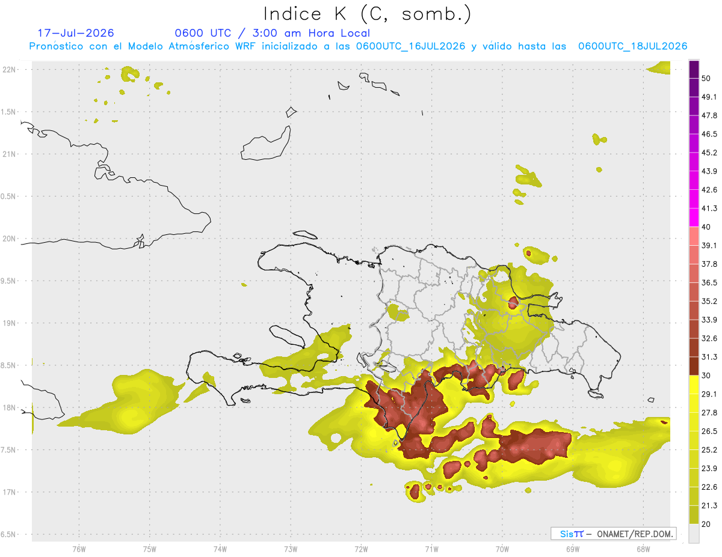The image size is (722, 557).
Task: Click longitude label '71W'
Action: (x=431, y=549)
